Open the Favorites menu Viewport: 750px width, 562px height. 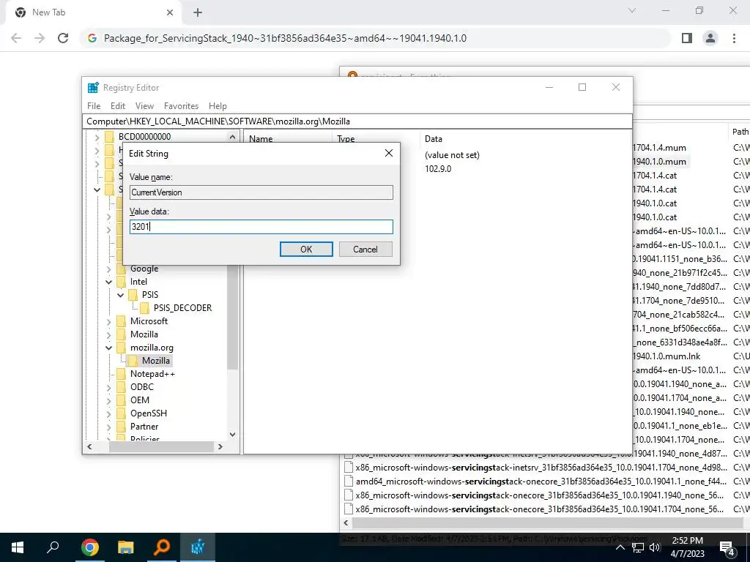182,105
